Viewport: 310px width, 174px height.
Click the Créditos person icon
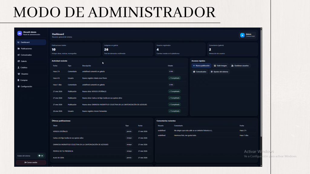[19, 68]
